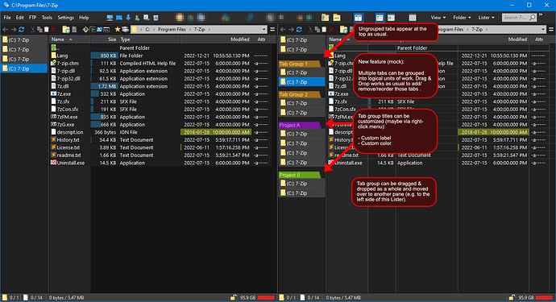The width and height of the screenshot is (556, 302).
Task: Expand left pane path history dropdown
Action: [x=263, y=30]
